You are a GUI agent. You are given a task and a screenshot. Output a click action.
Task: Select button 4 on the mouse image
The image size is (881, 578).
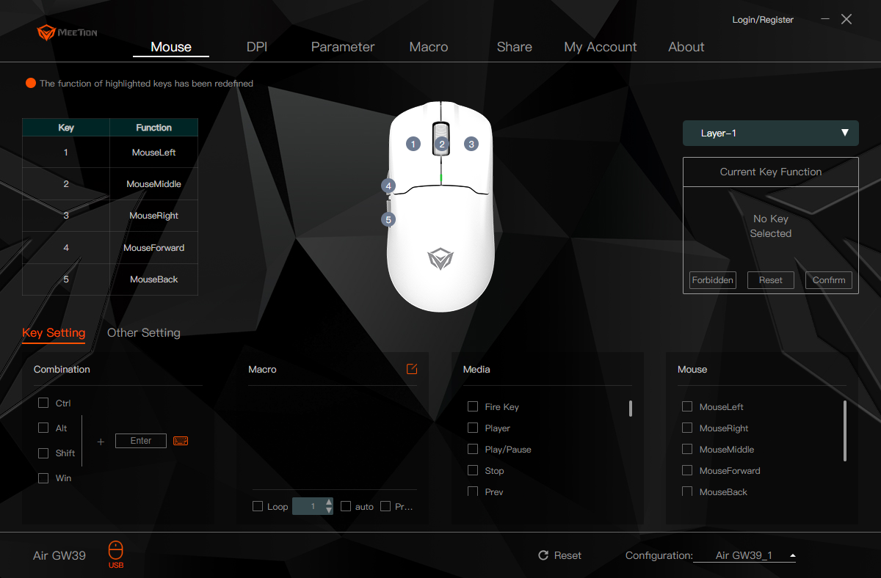[388, 186]
